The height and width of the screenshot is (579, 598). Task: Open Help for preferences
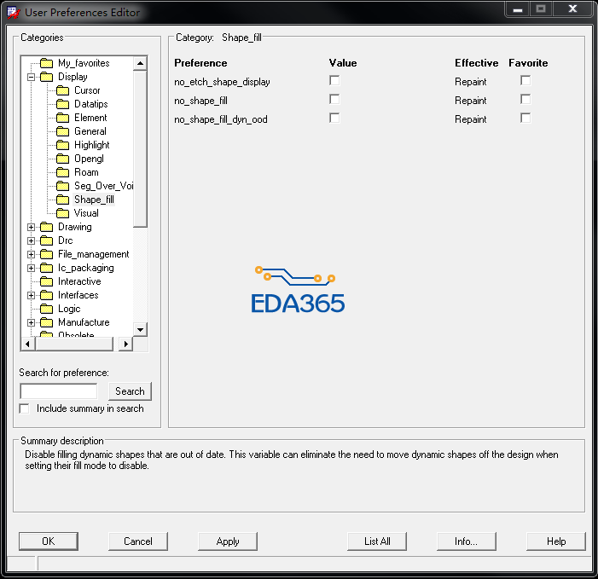pyautogui.click(x=556, y=541)
